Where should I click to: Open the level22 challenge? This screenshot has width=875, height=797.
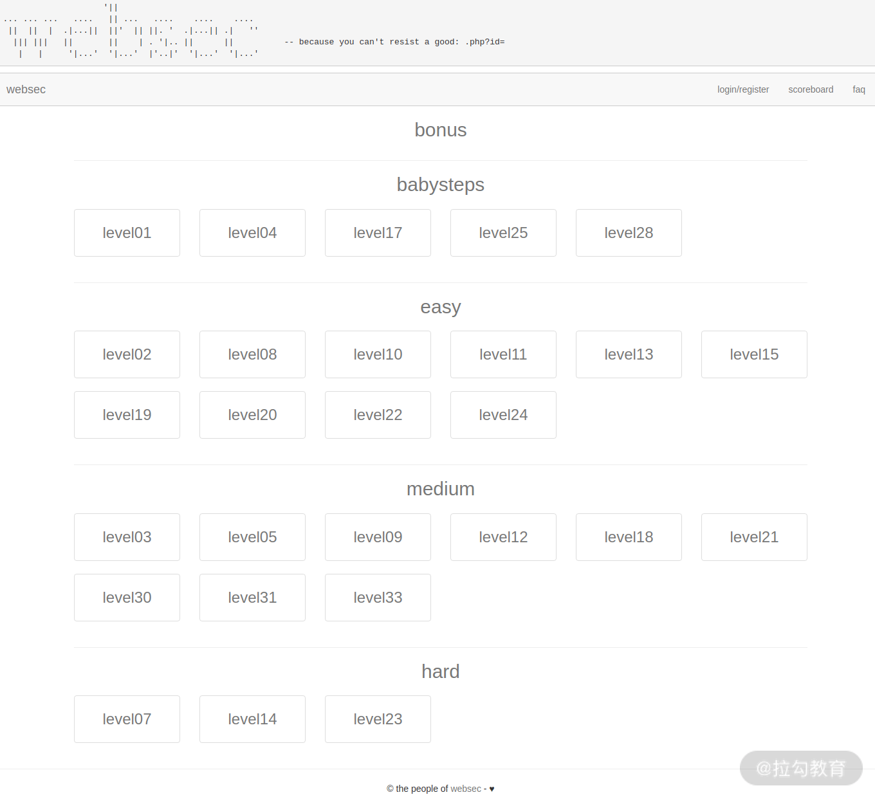(x=378, y=415)
